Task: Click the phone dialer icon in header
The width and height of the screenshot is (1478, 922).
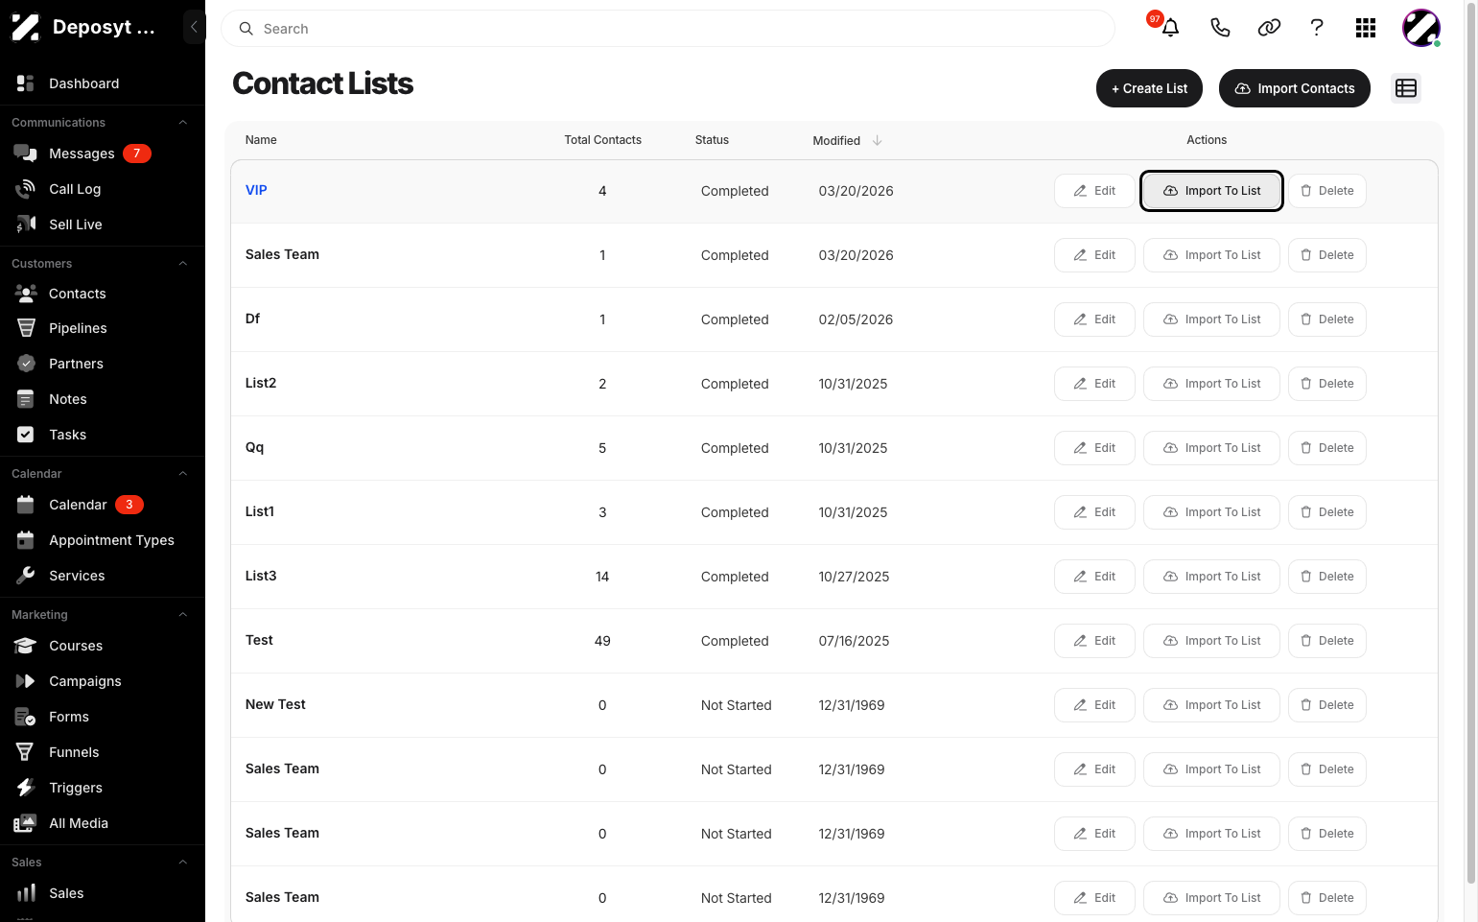Action: (1220, 28)
